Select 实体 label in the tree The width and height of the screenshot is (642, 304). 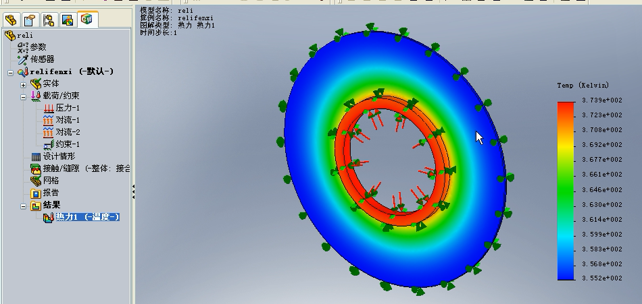pyautogui.click(x=51, y=84)
